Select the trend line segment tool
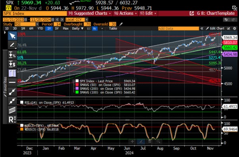Image resolution: width=239 pixels, height=157 pixels. tap(12, 92)
